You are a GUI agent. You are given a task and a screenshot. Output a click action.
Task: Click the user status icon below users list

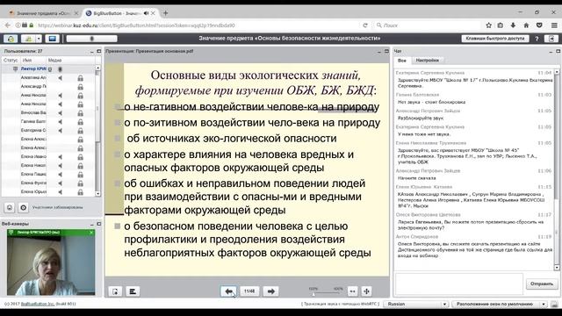[x=10, y=207]
